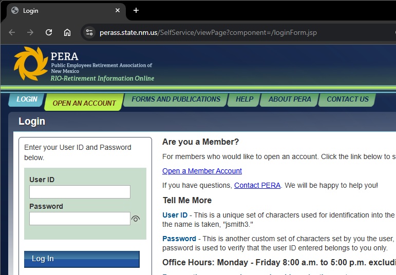Viewport: 396px width, 275px height.
Task: Go to the browser home page icon
Action: tap(67, 32)
